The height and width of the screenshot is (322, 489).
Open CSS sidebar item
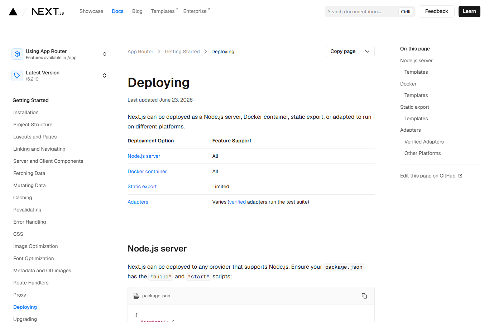[x=18, y=234]
